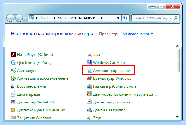Expand the arrow before Пан… breadcrumb
186x125 pixels.
pyautogui.click(x=37, y=18)
